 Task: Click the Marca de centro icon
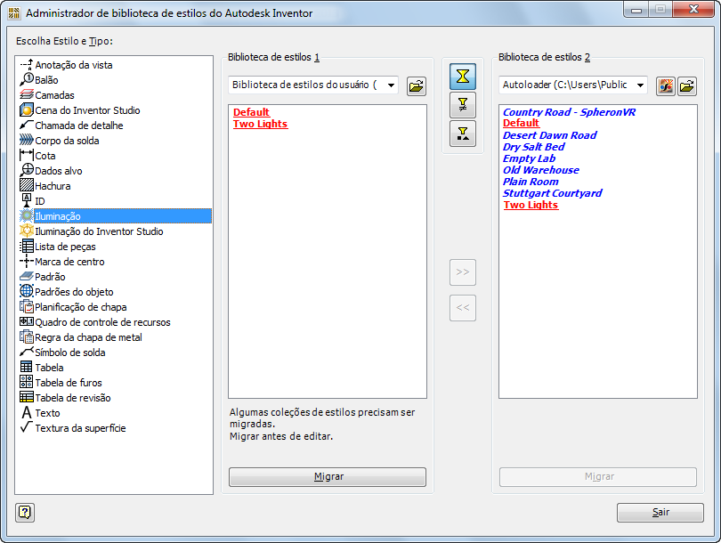27,261
